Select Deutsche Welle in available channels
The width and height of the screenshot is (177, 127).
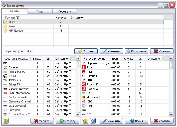(40, 97)
